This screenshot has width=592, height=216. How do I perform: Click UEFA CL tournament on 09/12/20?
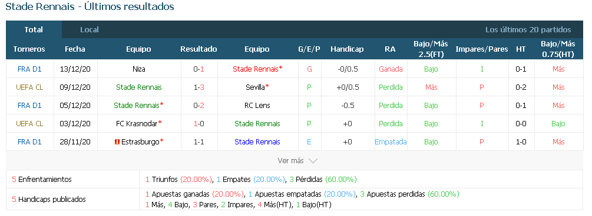pyautogui.click(x=29, y=87)
